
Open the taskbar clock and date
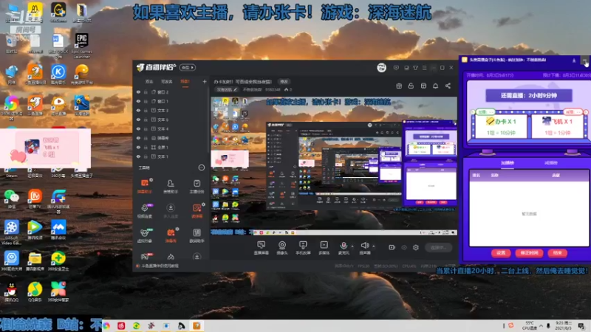click(564, 325)
